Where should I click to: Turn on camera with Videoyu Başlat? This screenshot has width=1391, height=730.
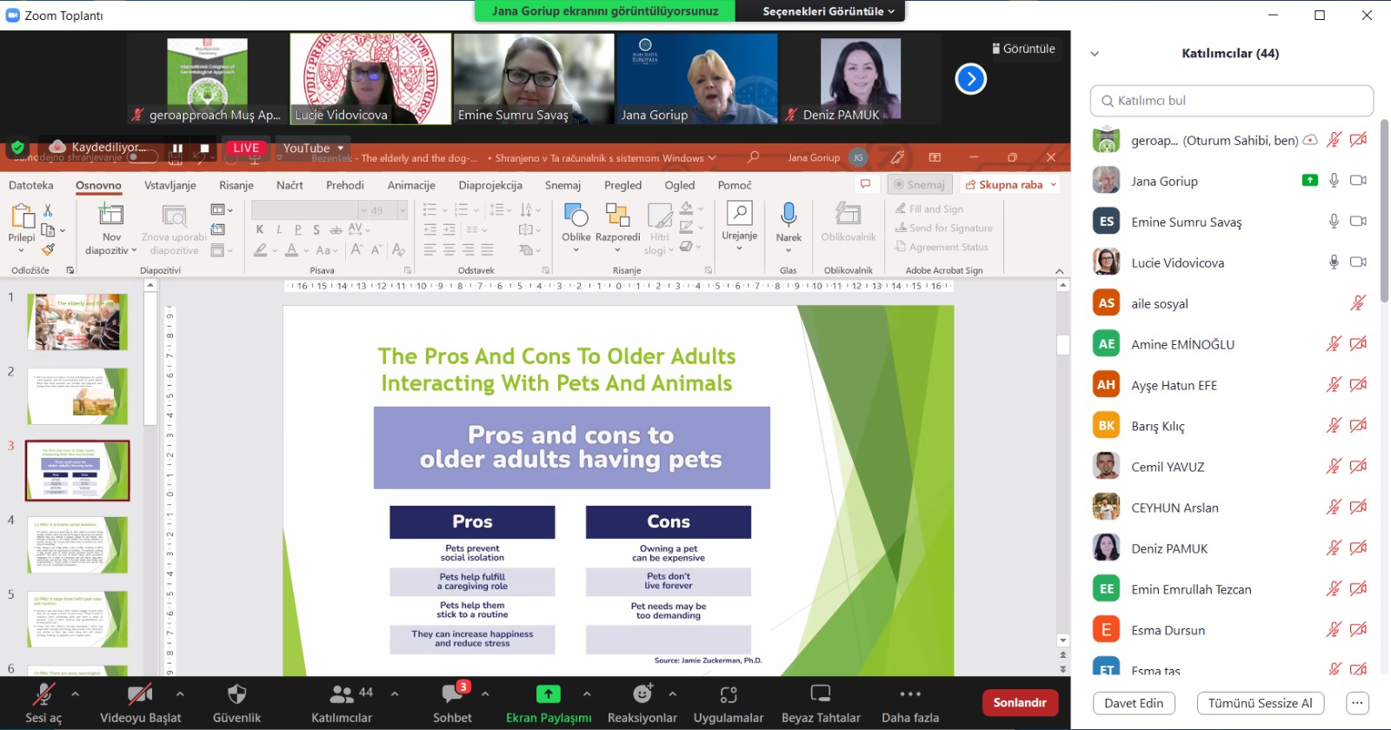pyautogui.click(x=139, y=694)
